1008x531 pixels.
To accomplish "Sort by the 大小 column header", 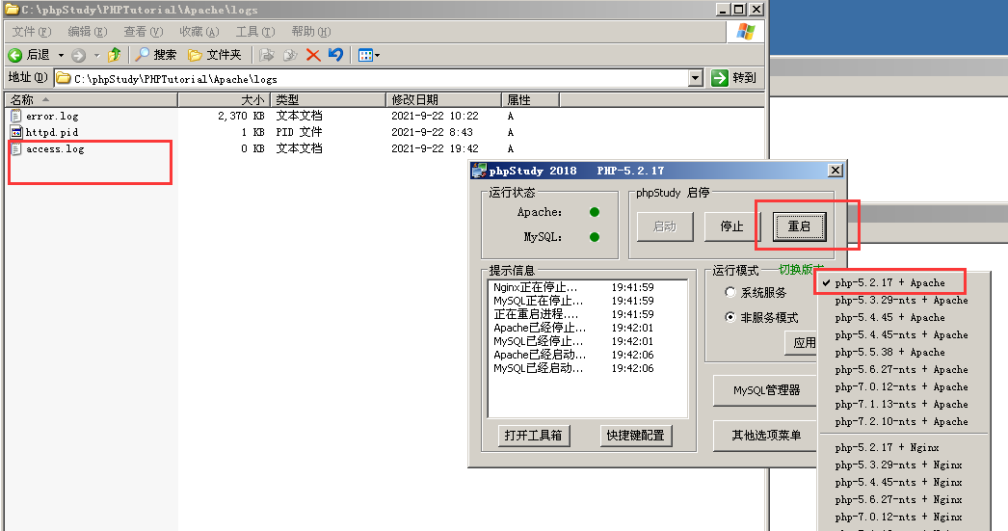I will coord(224,99).
